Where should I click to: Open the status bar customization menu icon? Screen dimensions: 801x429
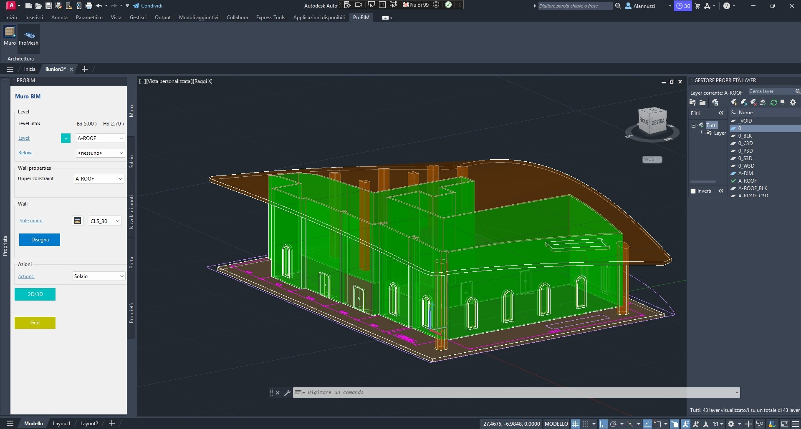pyautogui.click(x=795, y=424)
